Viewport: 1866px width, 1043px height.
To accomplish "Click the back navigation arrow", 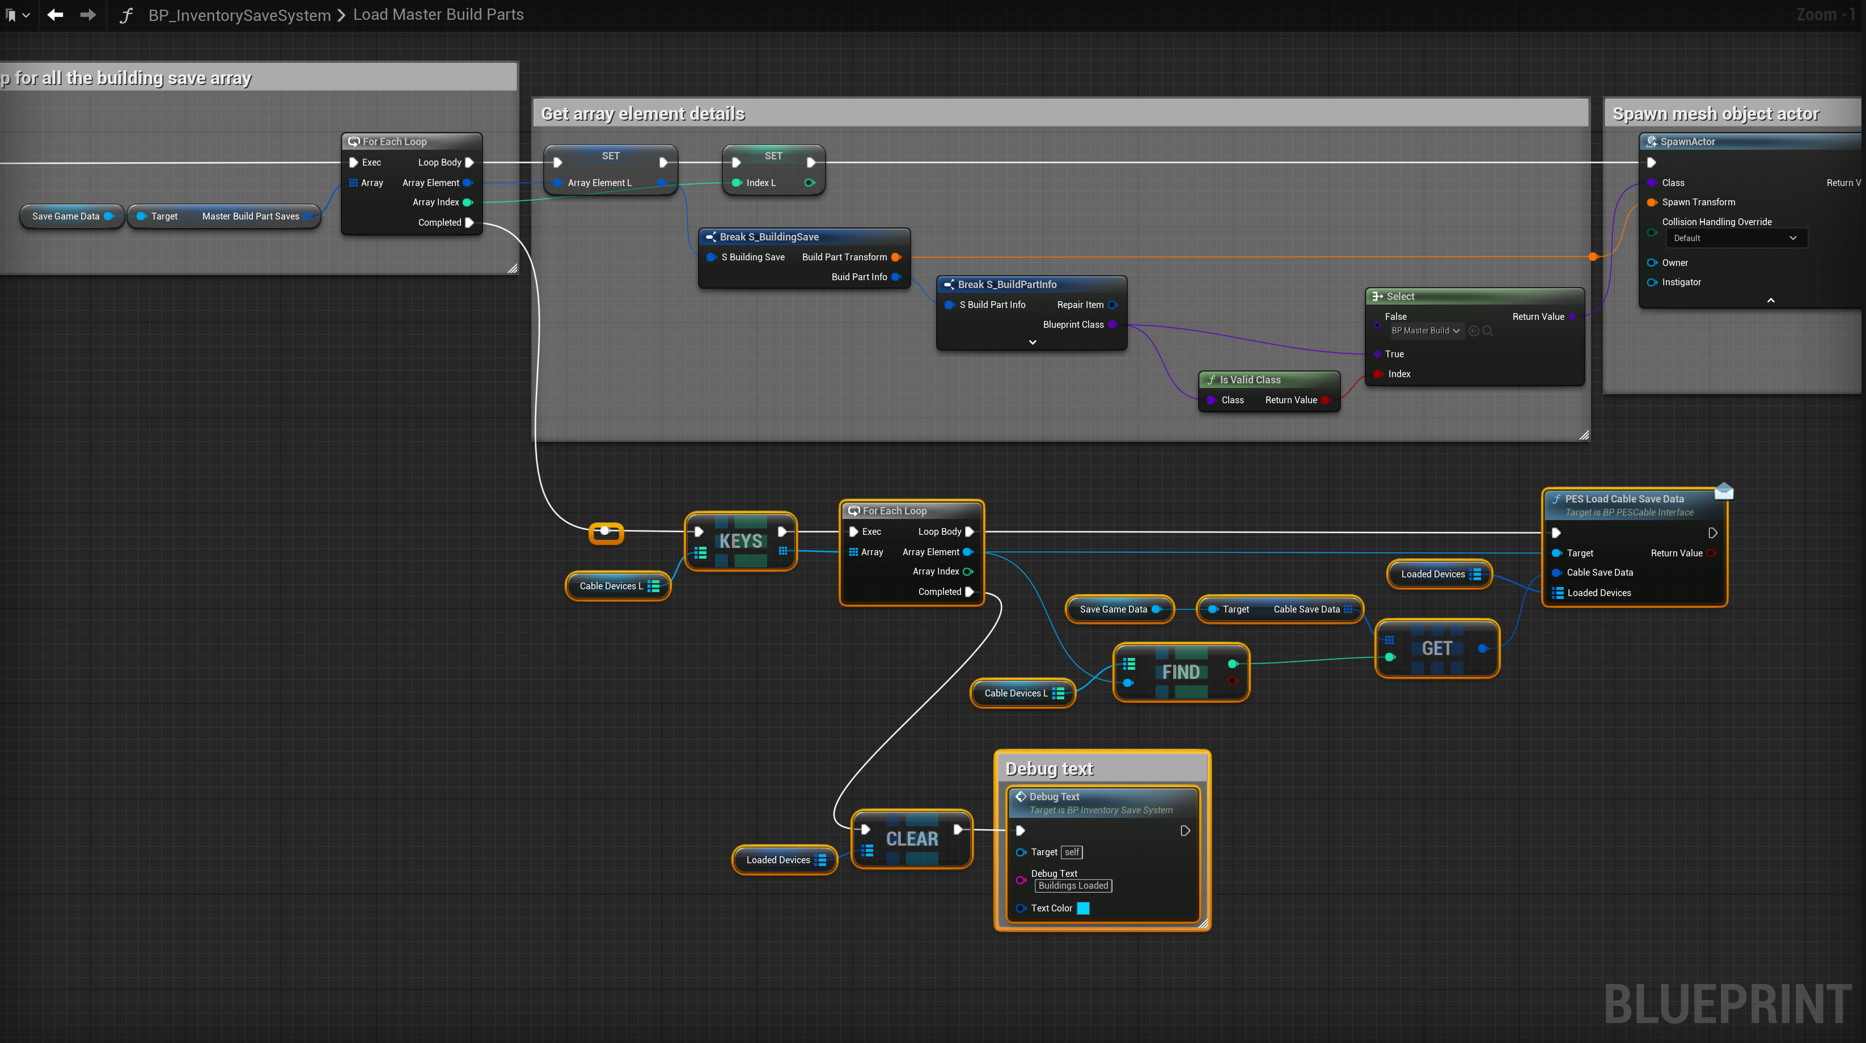I will [x=55, y=15].
